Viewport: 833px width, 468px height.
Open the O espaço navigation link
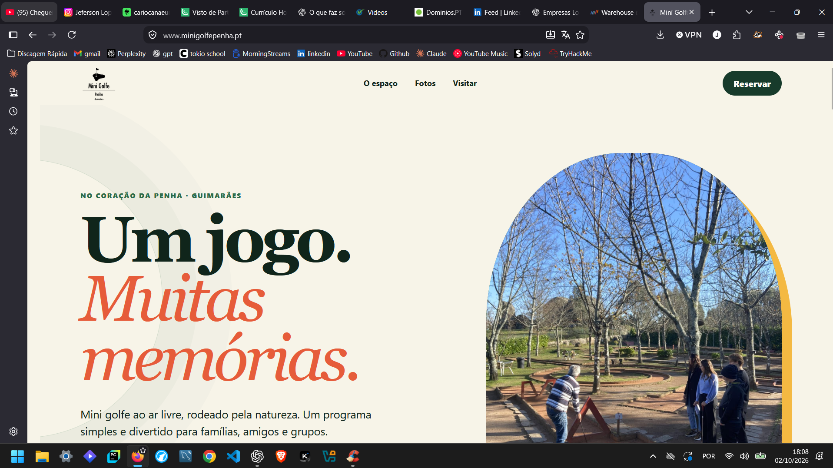click(x=380, y=83)
